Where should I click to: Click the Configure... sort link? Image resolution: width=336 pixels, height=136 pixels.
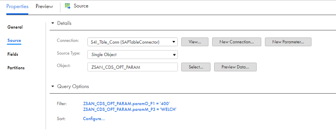94,119
